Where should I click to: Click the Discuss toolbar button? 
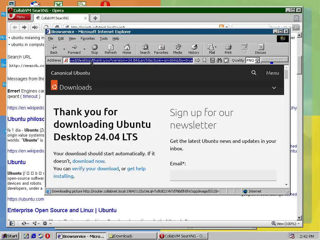pos(260,49)
